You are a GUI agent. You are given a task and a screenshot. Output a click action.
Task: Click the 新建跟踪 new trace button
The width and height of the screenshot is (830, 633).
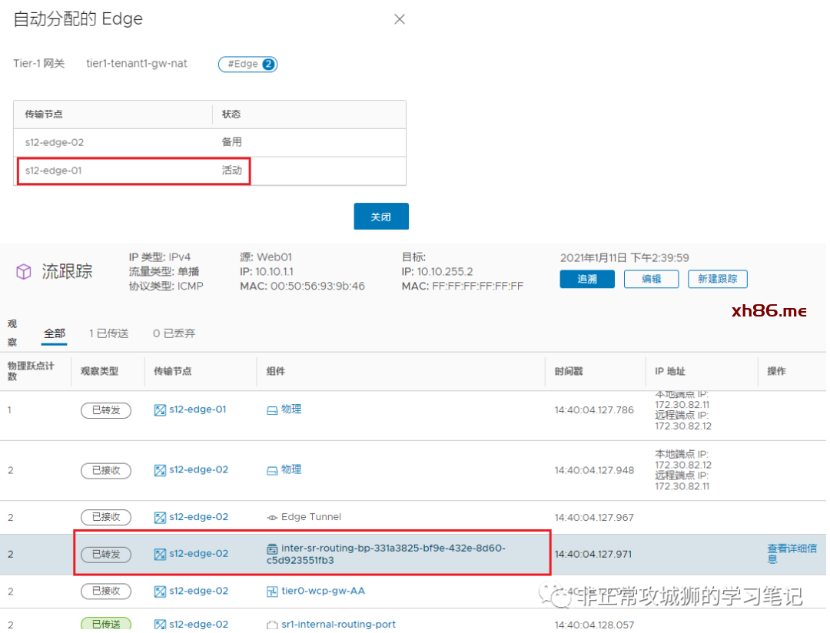pyautogui.click(x=717, y=279)
